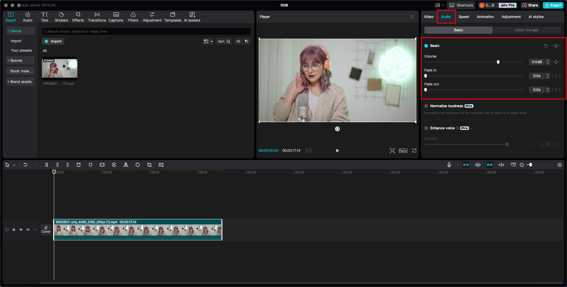The height and width of the screenshot is (287, 567).
Task: Hide the video track with eye icon
Action: point(21,229)
